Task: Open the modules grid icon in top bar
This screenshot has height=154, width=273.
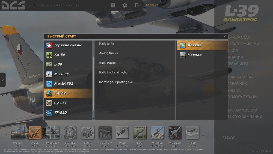Action: point(113,5)
